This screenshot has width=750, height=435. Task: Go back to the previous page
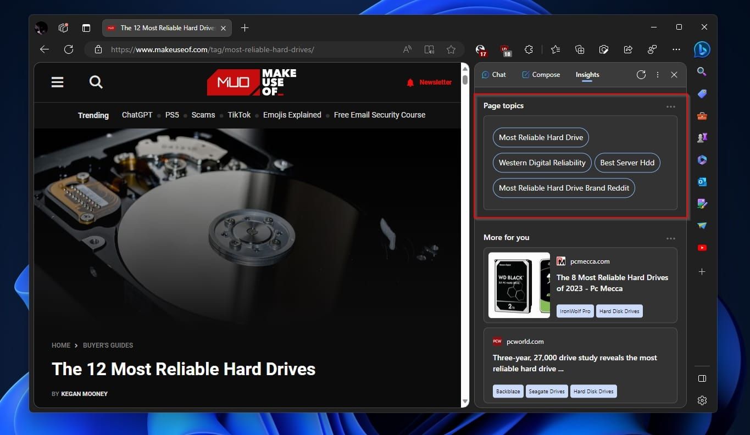click(45, 49)
